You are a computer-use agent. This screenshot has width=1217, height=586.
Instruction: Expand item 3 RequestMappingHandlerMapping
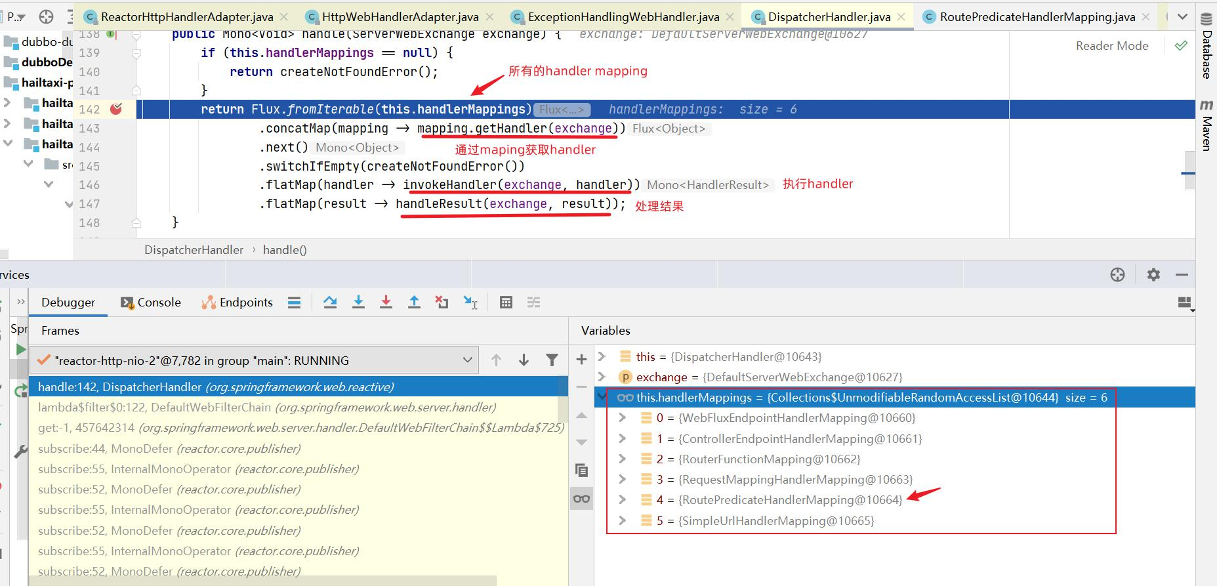pyautogui.click(x=623, y=479)
